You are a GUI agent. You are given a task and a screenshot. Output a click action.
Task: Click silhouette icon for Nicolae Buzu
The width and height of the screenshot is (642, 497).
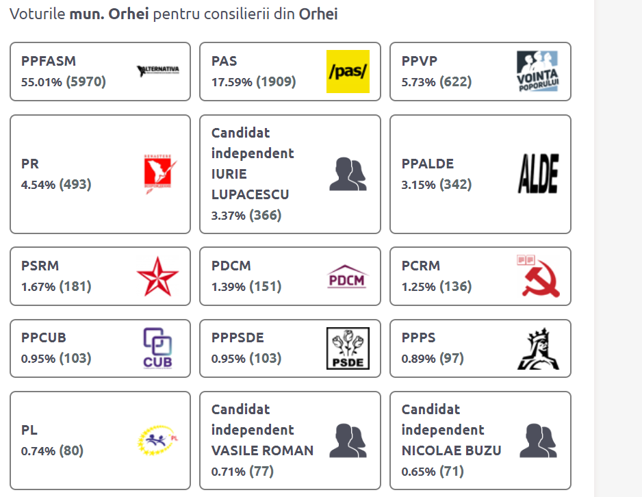tap(538, 440)
